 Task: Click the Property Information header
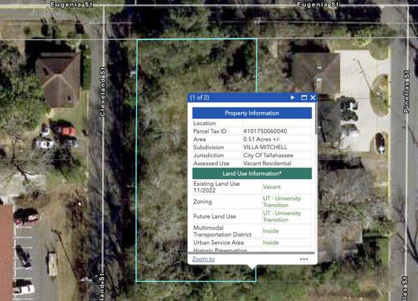[x=252, y=113]
